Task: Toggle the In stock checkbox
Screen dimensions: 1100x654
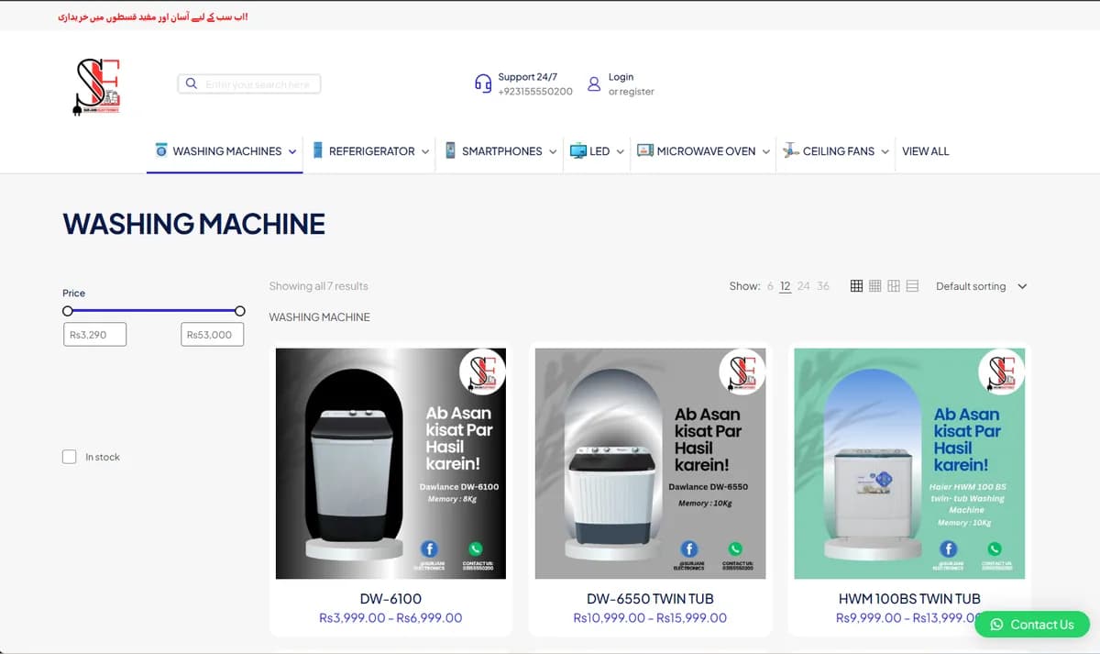Action: click(x=69, y=457)
